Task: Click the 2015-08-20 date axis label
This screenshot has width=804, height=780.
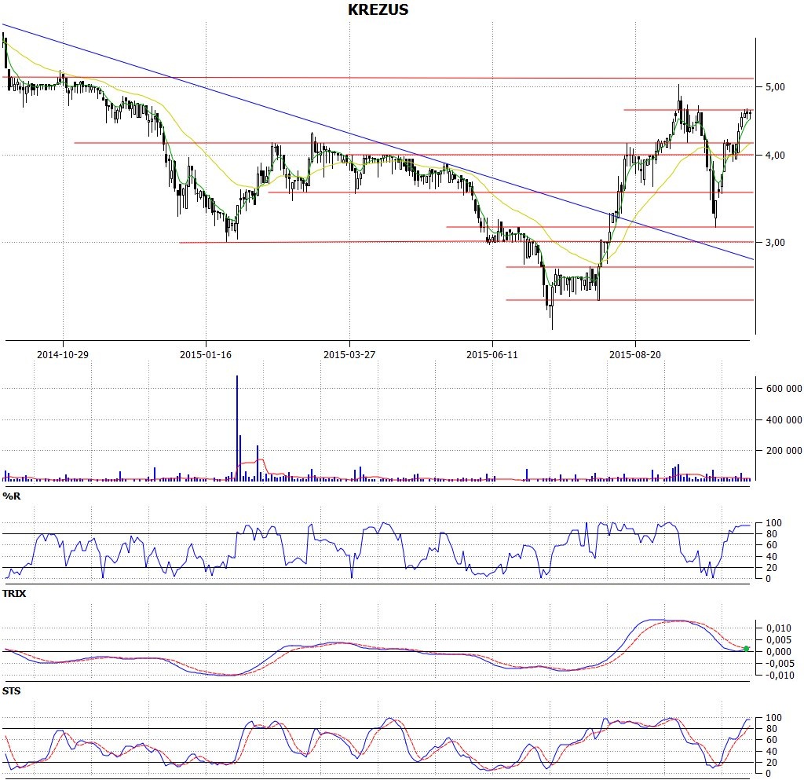Action: (x=634, y=354)
